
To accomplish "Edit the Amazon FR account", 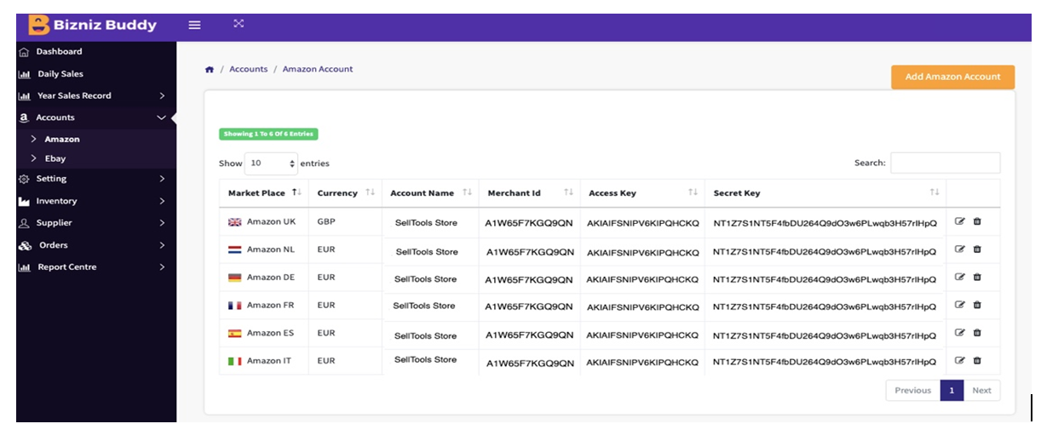I will (x=960, y=305).
